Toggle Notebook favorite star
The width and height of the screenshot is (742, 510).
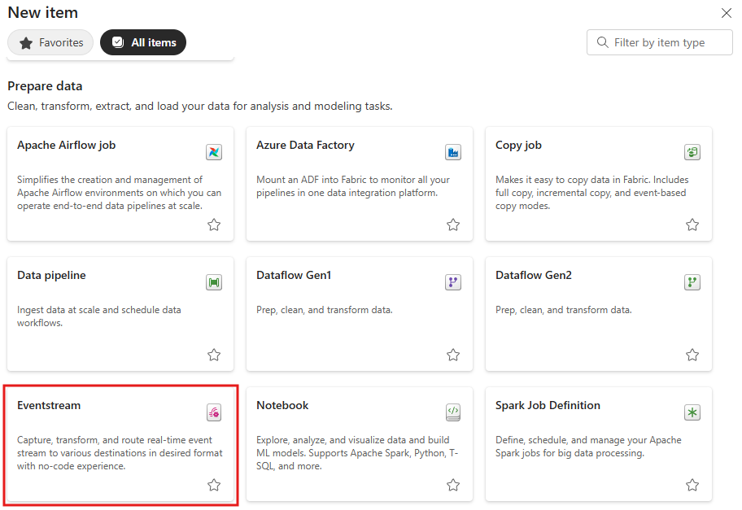tap(453, 485)
